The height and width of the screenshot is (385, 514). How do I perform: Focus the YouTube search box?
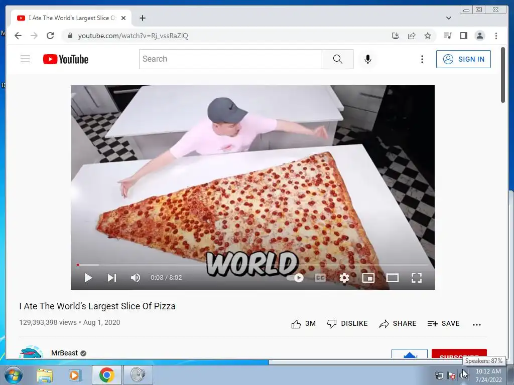(230, 59)
